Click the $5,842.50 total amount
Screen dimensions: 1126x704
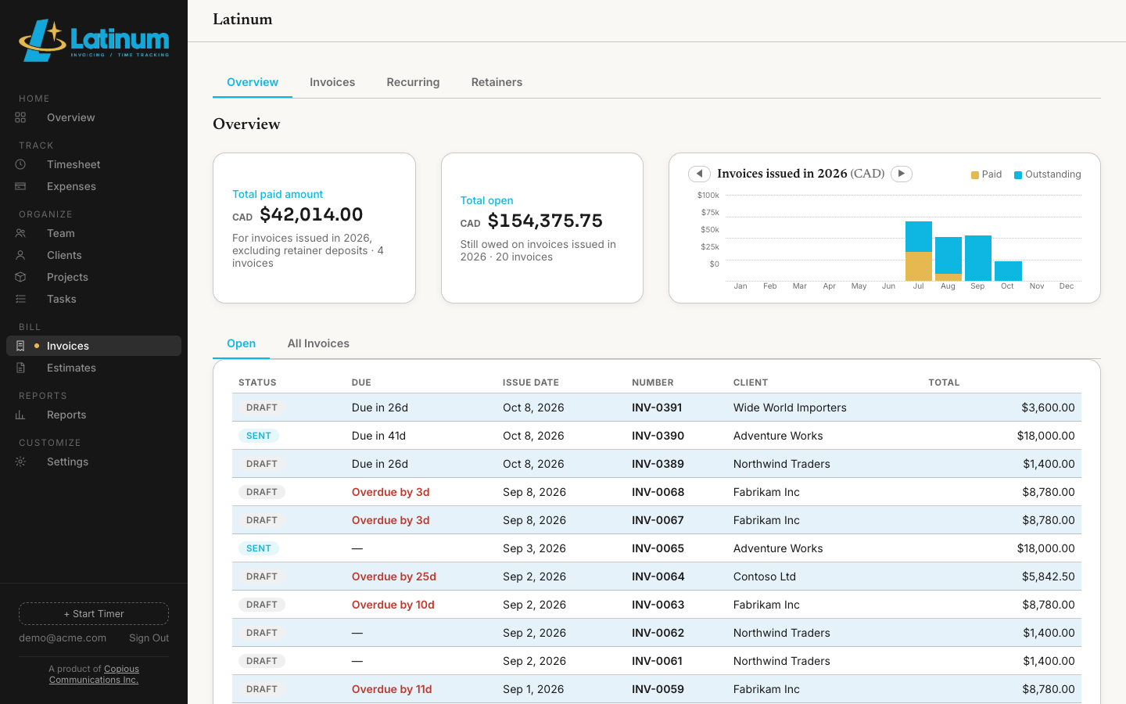click(x=1048, y=576)
